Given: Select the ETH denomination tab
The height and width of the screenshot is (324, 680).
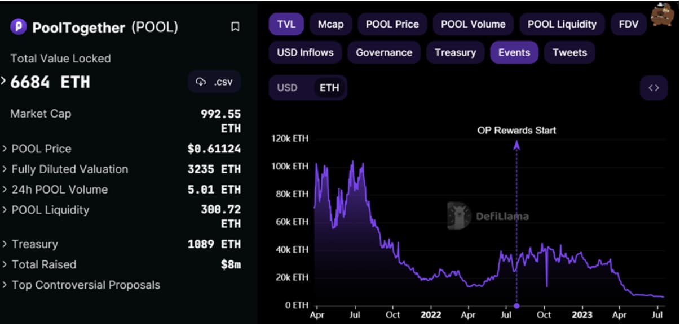Looking at the screenshot, I should [x=329, y=88].
